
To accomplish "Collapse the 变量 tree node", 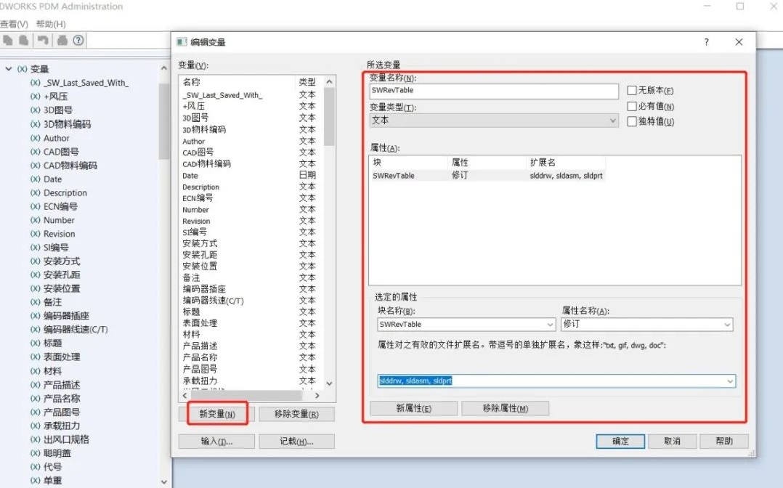I will coord(9,69).
